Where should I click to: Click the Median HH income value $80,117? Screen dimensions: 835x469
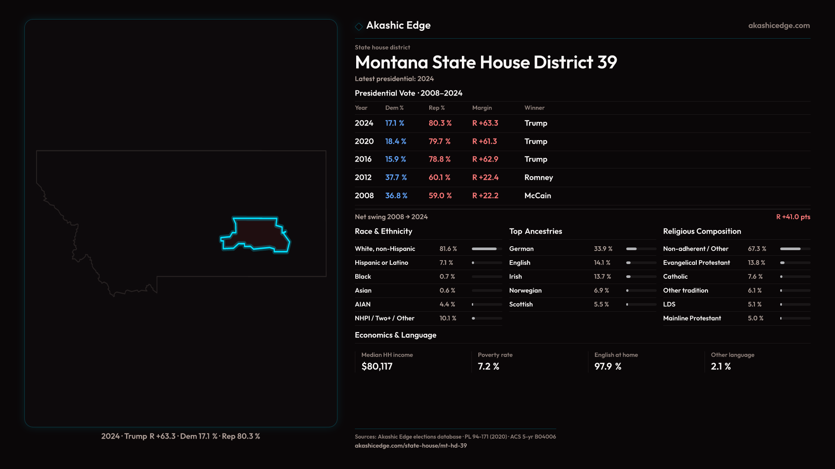click(x=377, y=367)
